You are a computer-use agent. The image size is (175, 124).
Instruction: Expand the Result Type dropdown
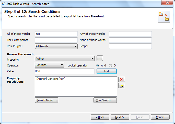[x=56, y=46]
